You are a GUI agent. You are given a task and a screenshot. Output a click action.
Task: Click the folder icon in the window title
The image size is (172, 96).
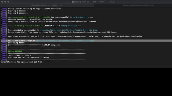(73, 2)
